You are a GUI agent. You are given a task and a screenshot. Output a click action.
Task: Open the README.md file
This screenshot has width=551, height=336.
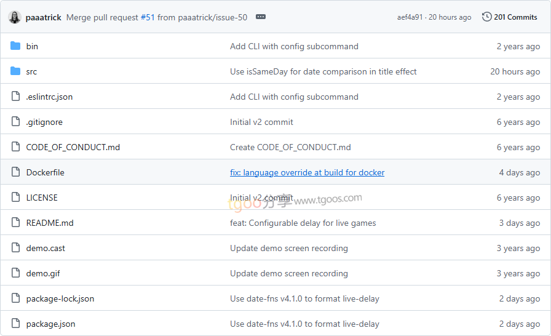pyautogui.click(x=50, y=223)
